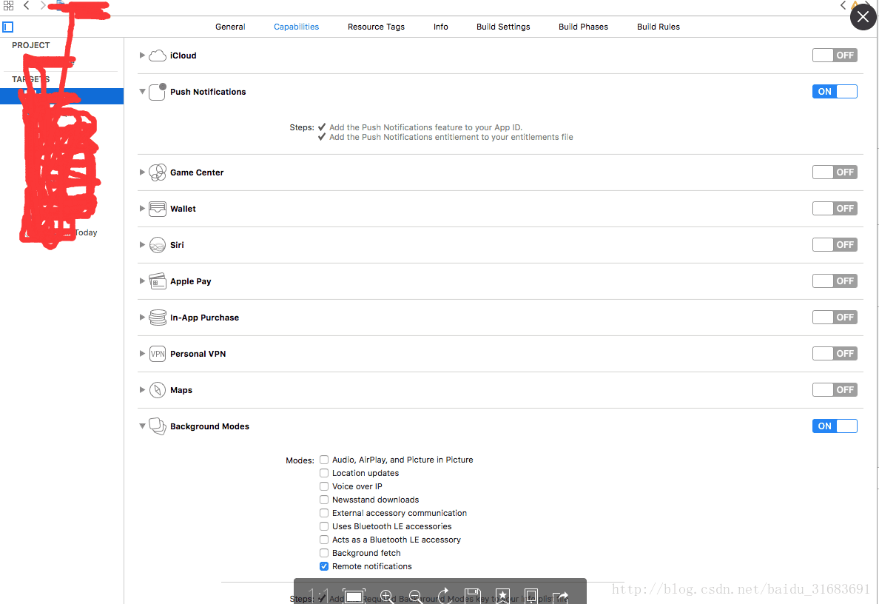The width and height of the screenshot is (879, 604).
Task: Open the related items grid icon
Action: click(8, 6)
